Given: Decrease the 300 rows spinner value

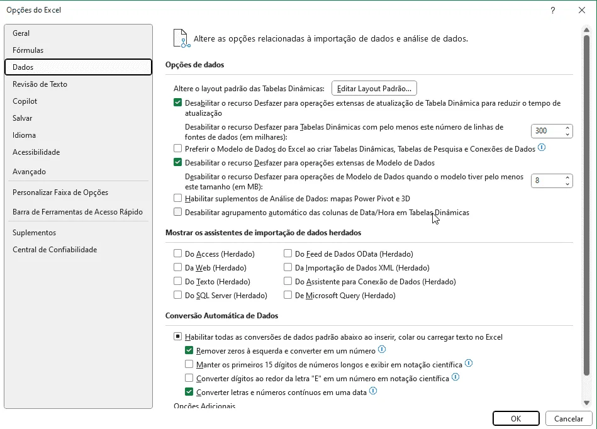Looking at the screenshot, I should 567,134.
